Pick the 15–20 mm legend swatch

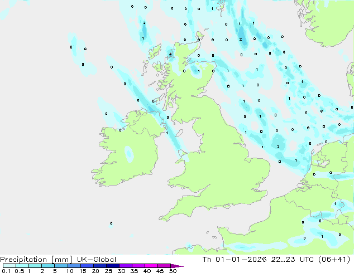click(x=88, y=266)
